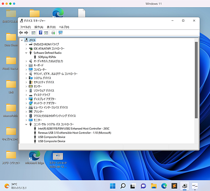Click the DVD/CD-ROM drive category icon

(x=31, y=44)
